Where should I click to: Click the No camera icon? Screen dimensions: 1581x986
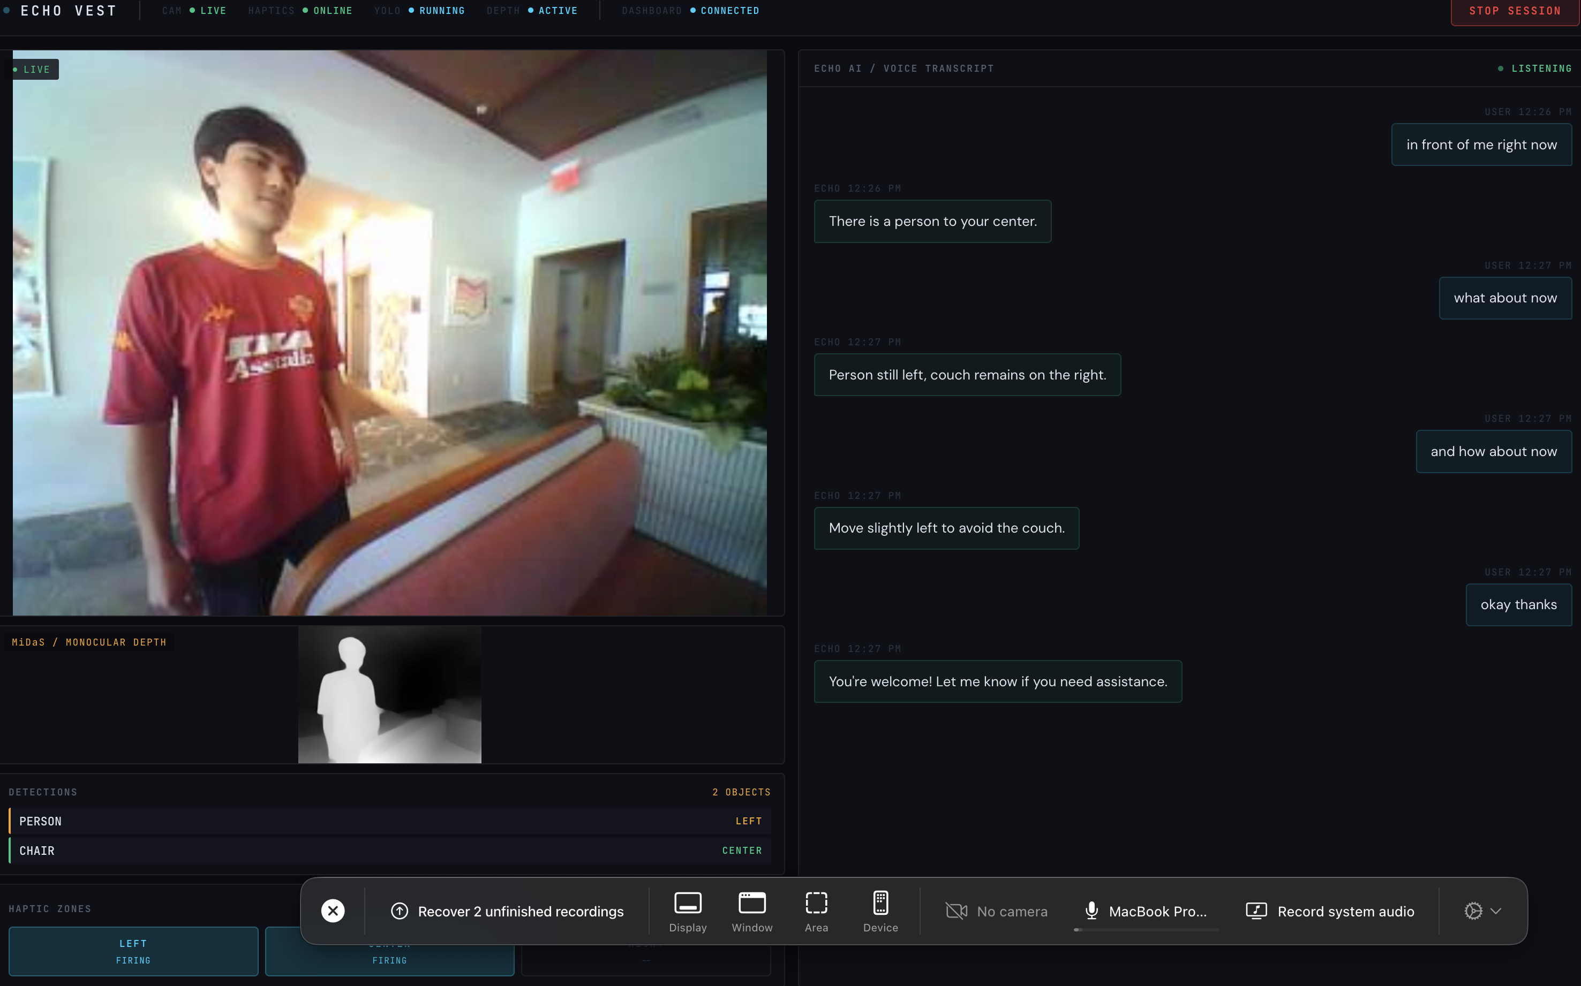957,911
